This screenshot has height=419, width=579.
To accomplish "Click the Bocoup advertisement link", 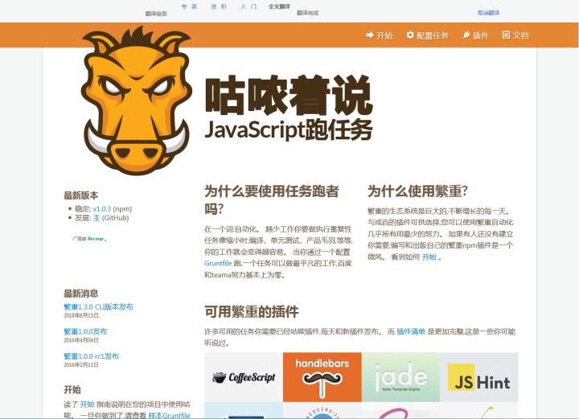I will click(x=96, y=239).
